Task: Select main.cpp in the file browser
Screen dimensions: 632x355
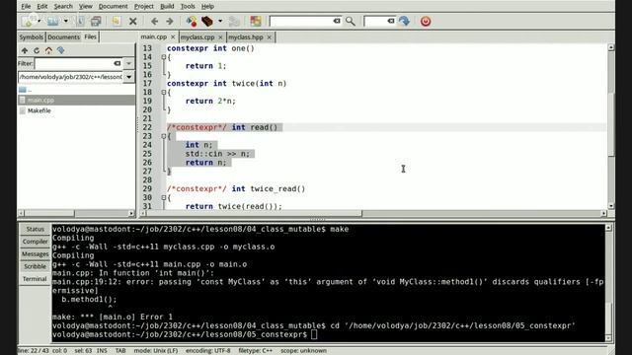Action: [76, 100]
